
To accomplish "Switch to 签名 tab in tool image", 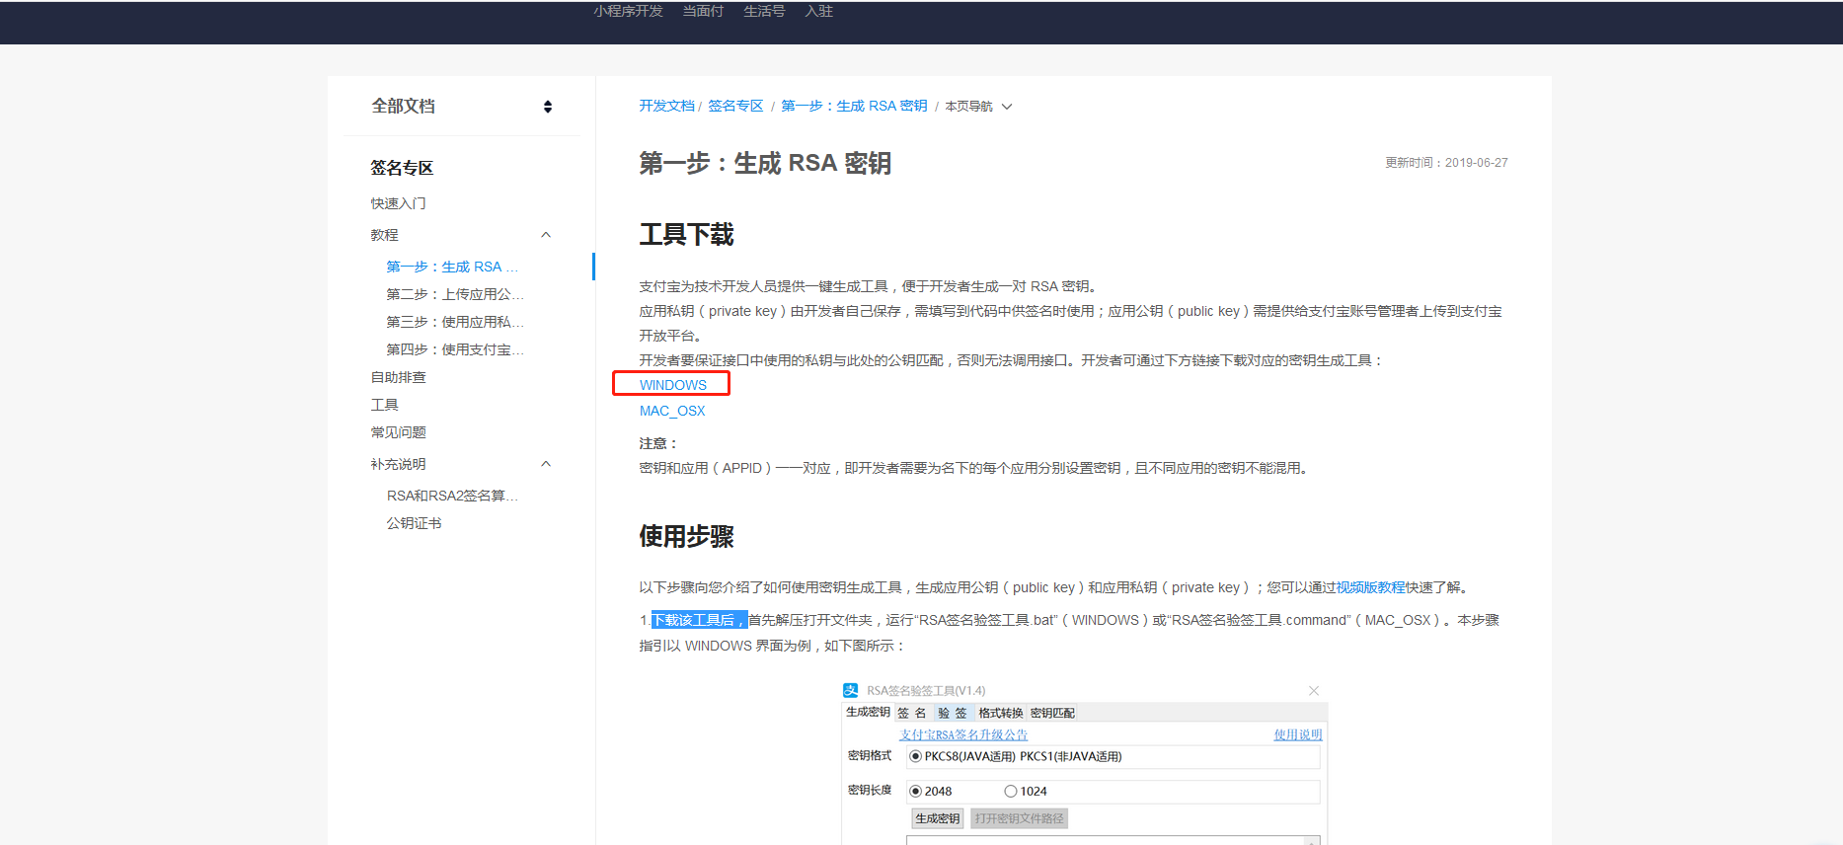I will 912,713.
